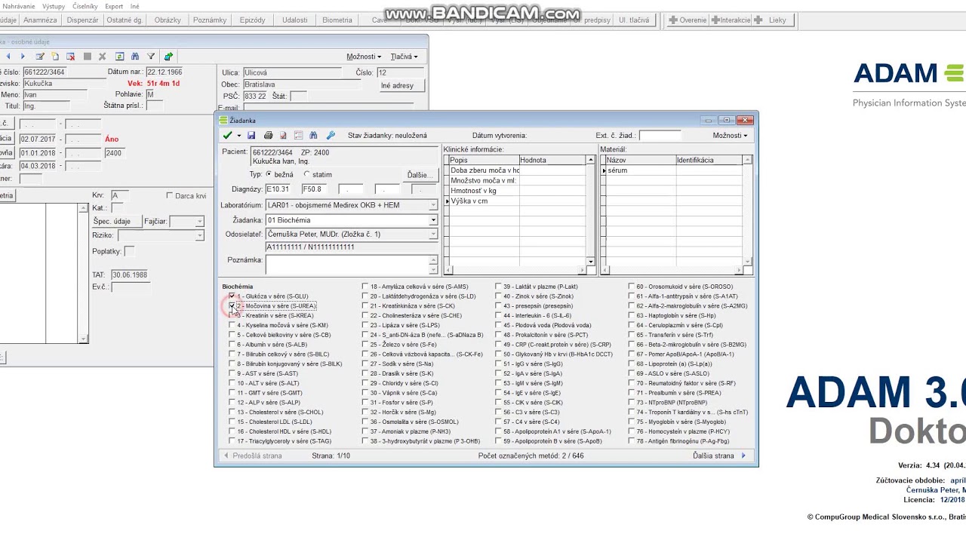966x543 pixels.
Task: Go to Ďalšia strana of tests
Action: (x=719, y=456)
